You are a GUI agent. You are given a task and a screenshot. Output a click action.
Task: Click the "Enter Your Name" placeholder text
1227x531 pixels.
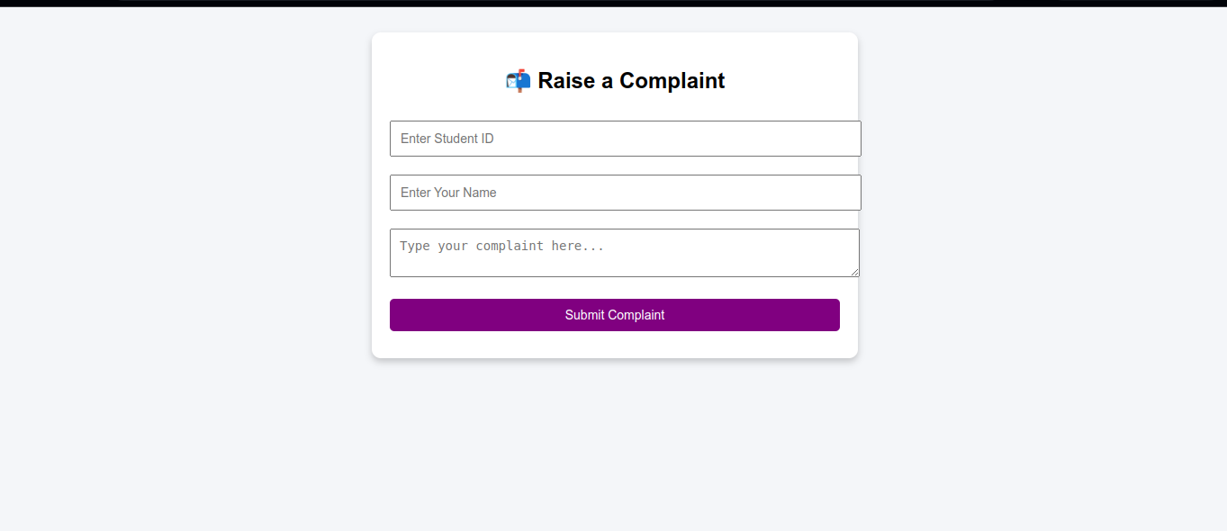tap(448, 193)
